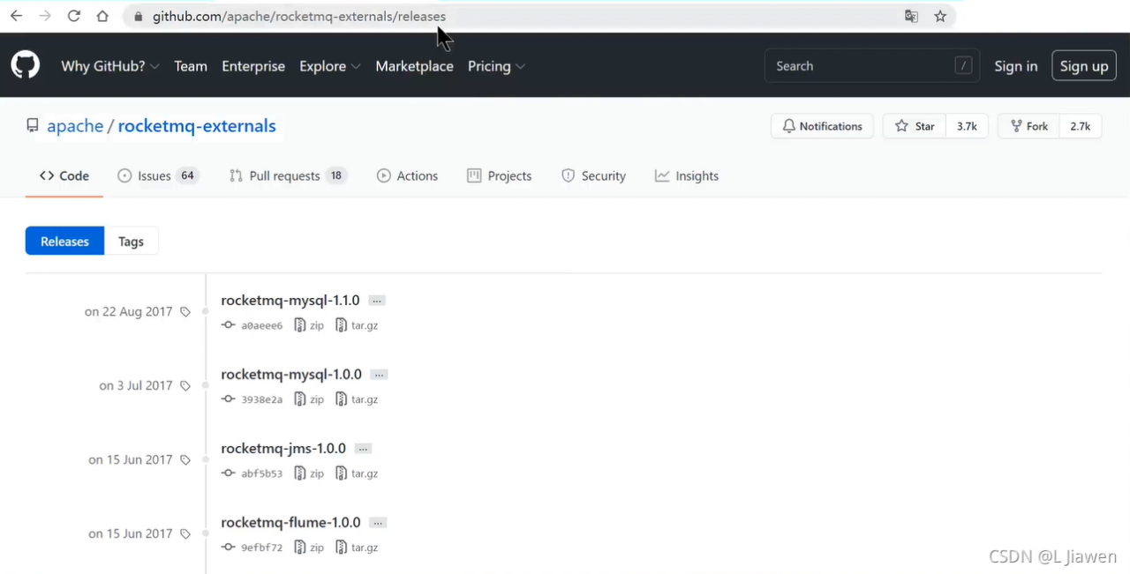1130x574 pixels.
Task: Click the lock icon in address bar
Action: [137, 17]
